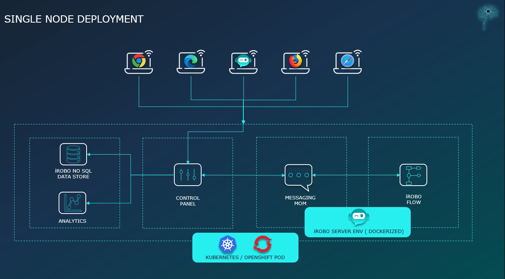Open the Control Panel sliders icon
The height and width of the screenshot is (279, 505).
click(188, 175)
